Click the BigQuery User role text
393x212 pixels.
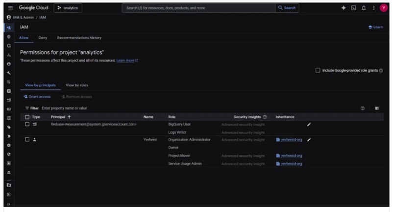[179, 124]
